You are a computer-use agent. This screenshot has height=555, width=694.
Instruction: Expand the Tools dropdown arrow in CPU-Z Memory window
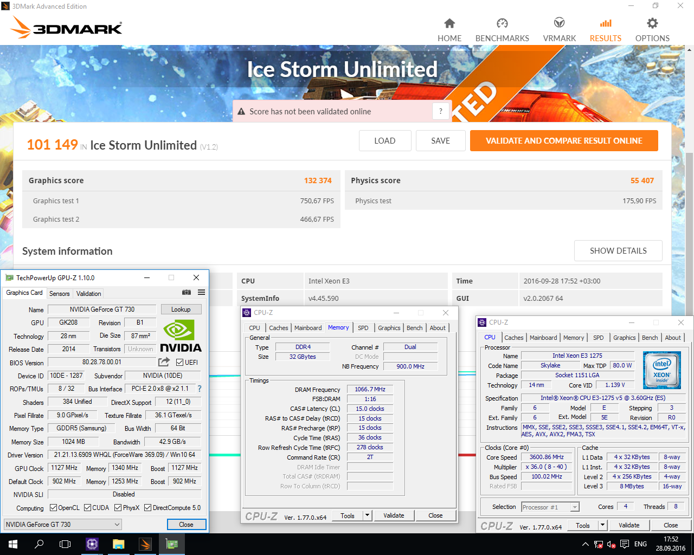(368, 515)
